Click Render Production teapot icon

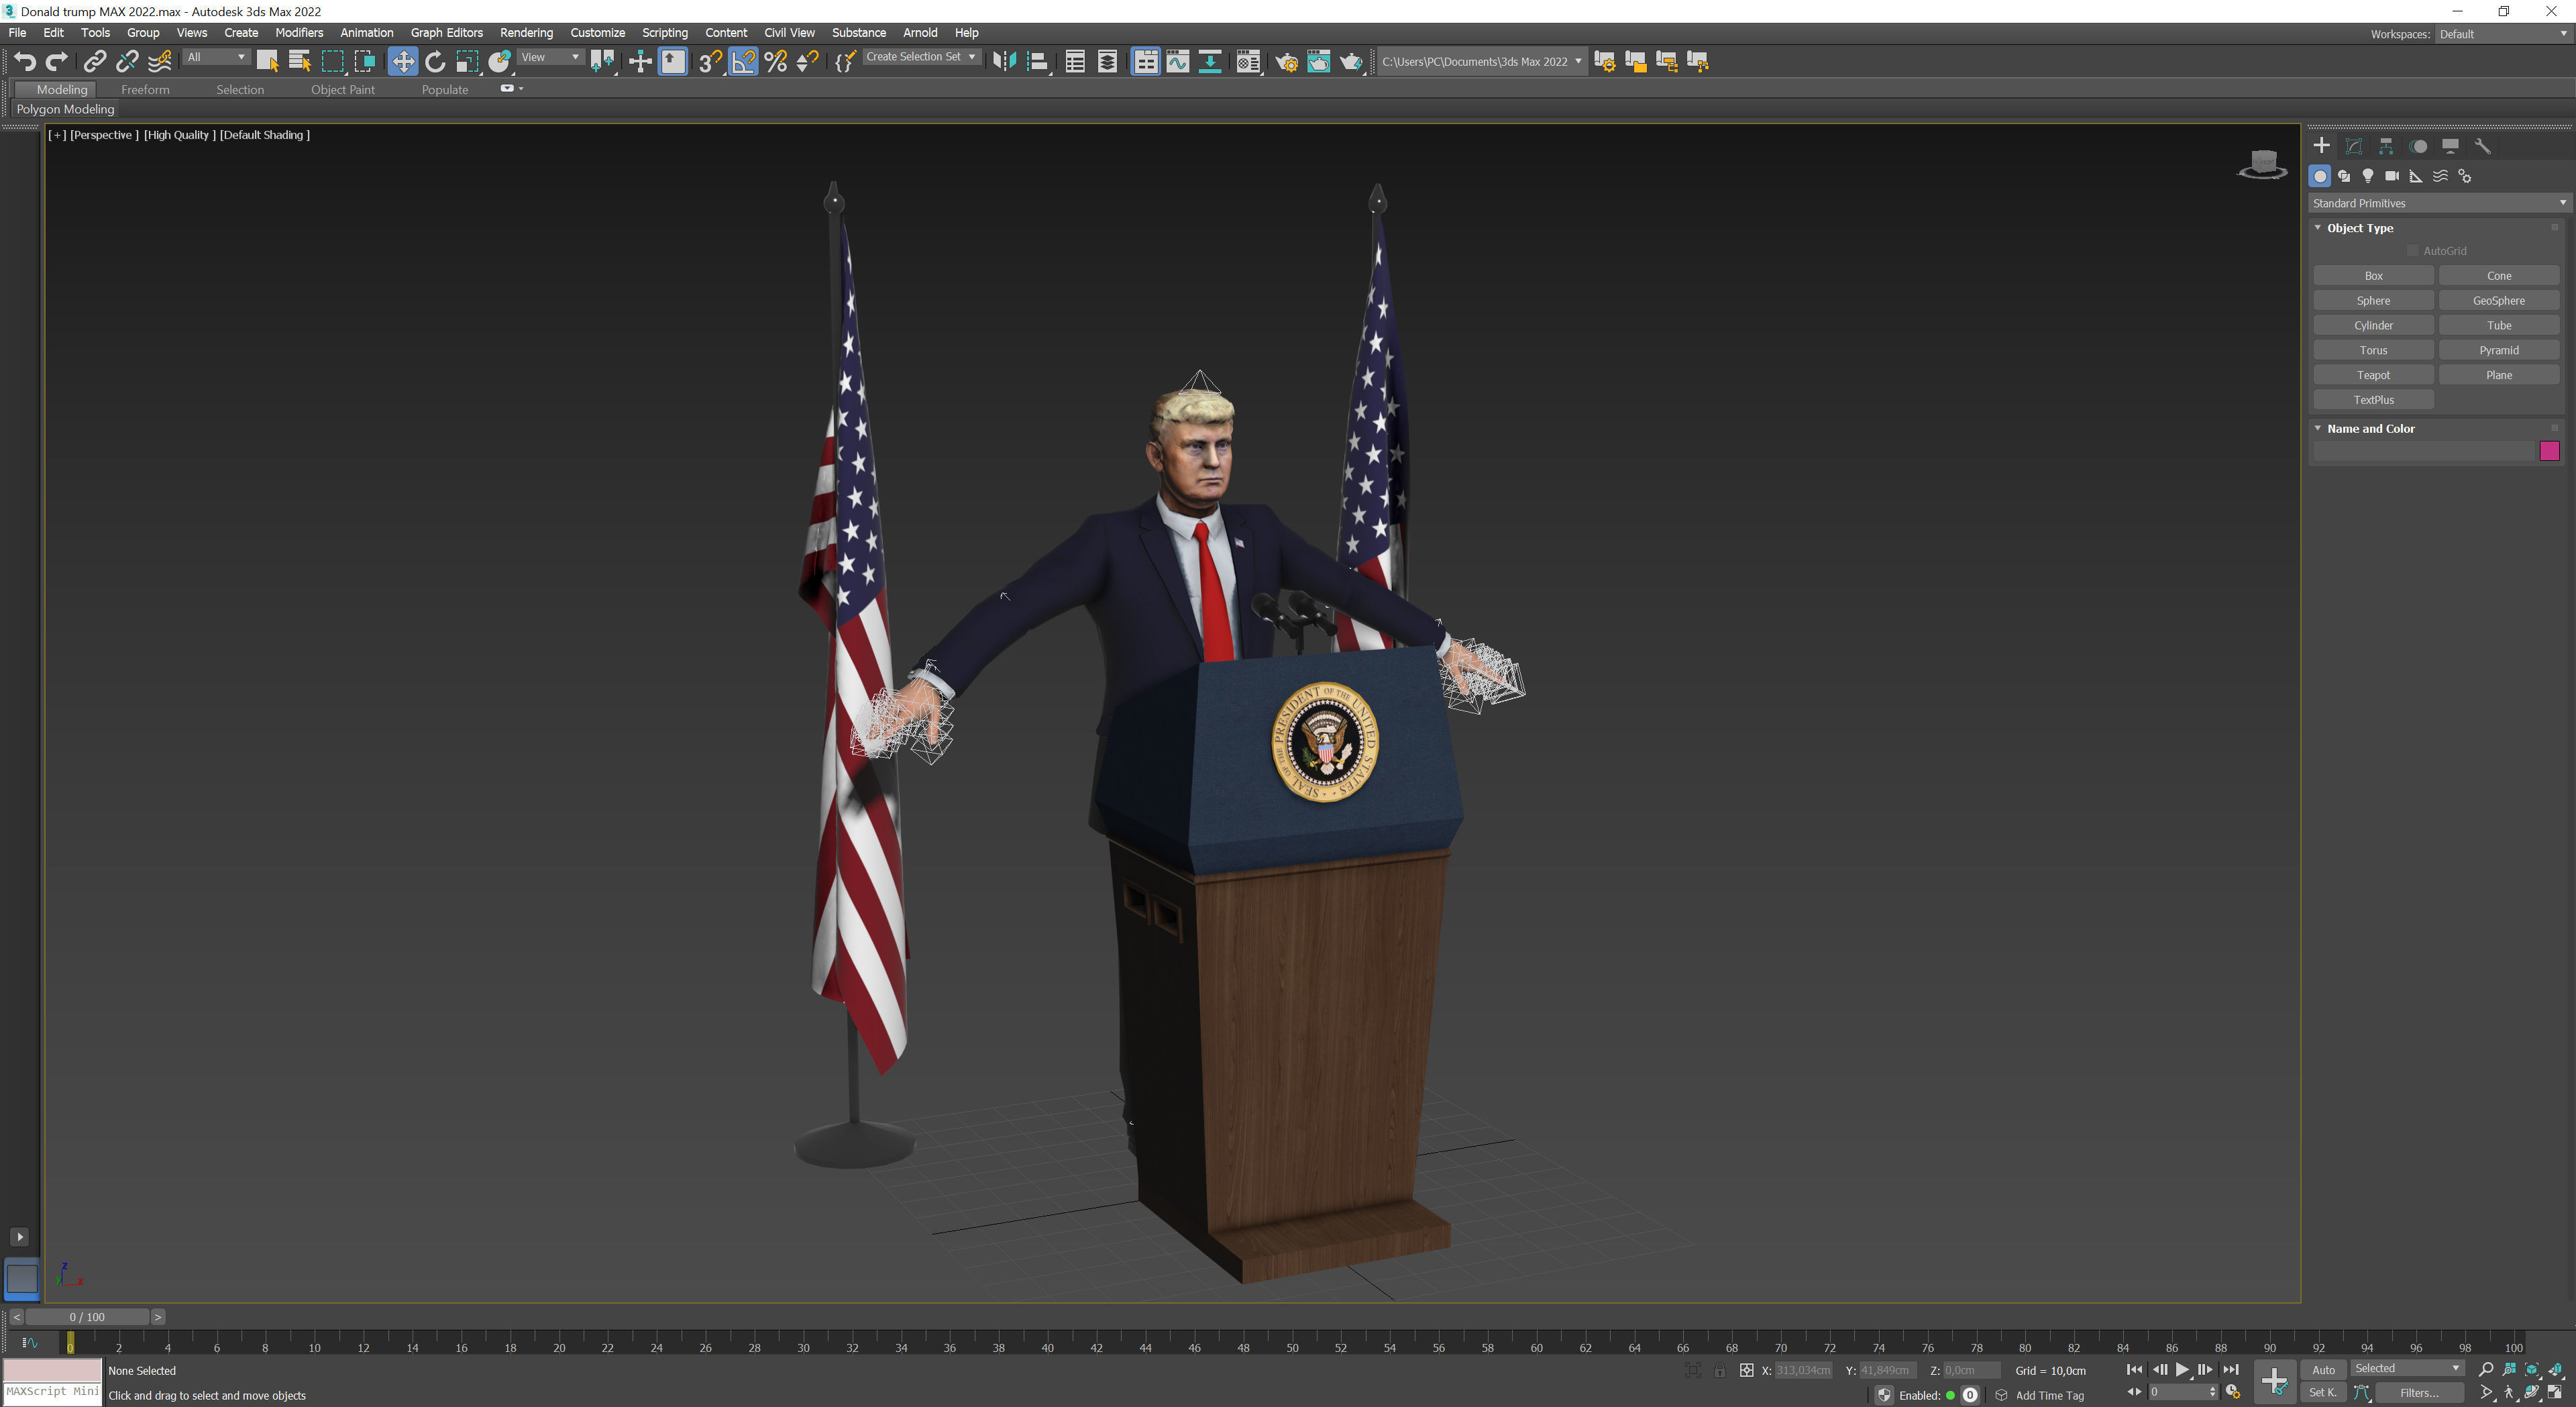(1351, 62)
